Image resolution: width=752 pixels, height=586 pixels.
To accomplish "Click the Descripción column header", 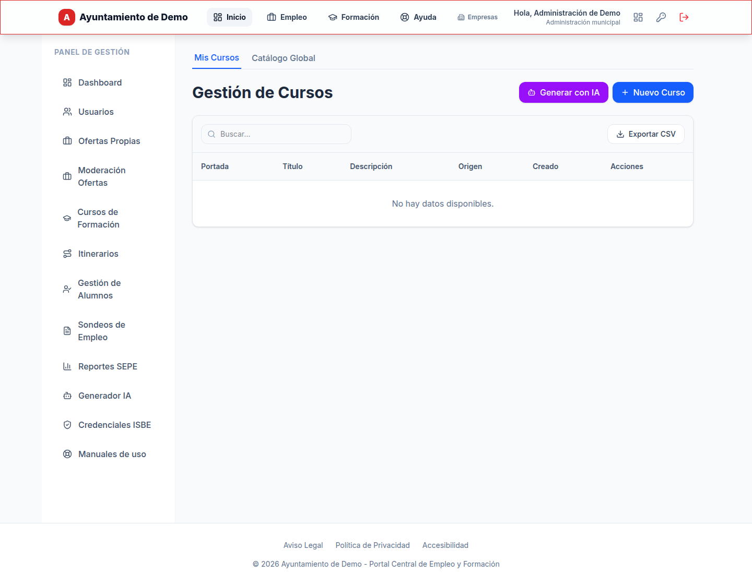I will tap(371, 166).
